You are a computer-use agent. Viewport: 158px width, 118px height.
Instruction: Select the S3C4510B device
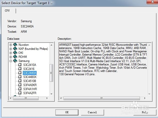click(30, 81)
